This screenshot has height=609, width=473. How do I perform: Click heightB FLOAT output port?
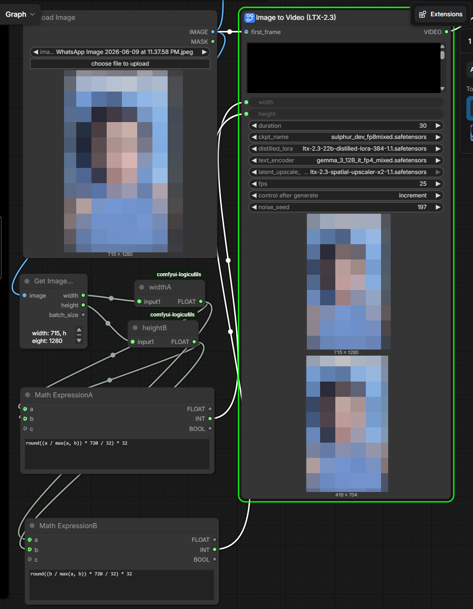point(194,342)
